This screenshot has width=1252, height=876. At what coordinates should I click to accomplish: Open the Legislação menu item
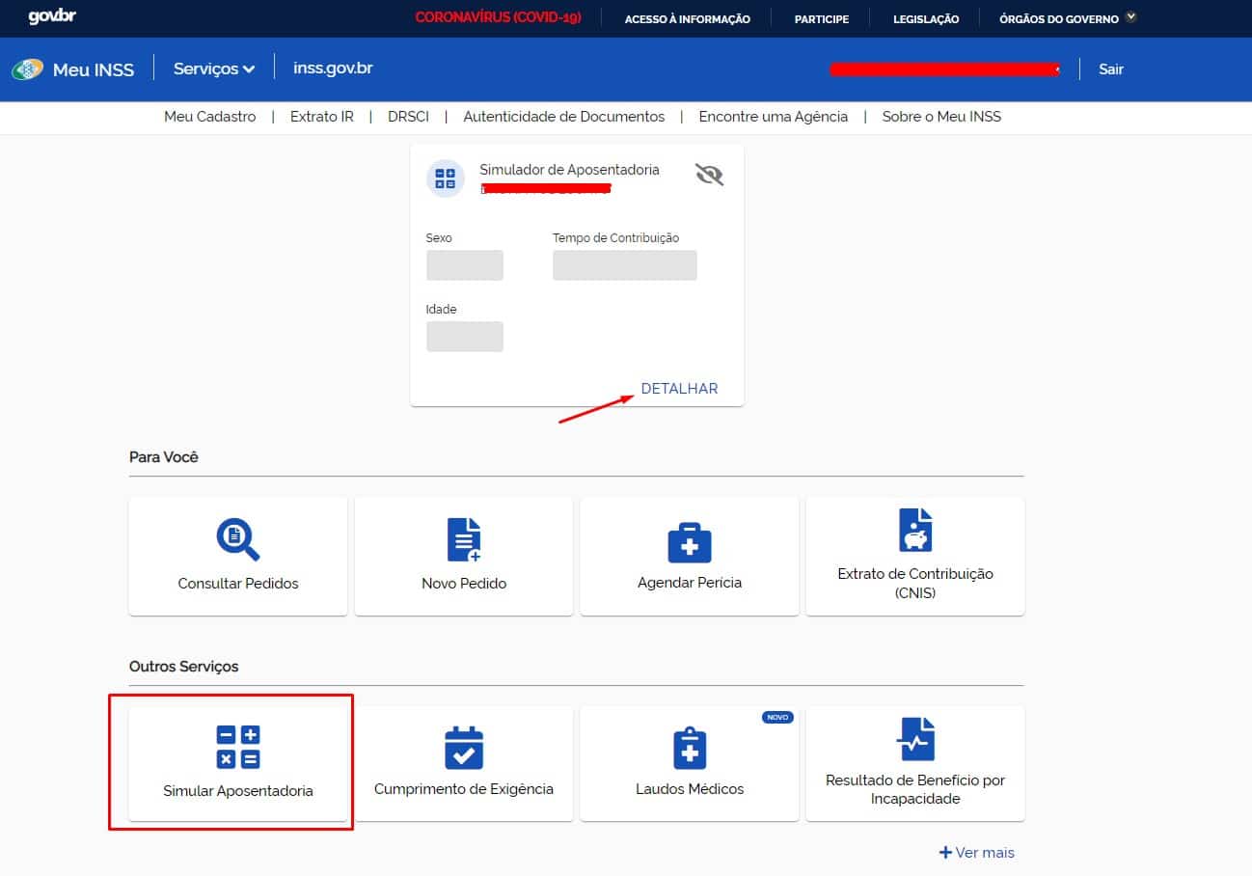pyautogui.click(x=926, y=18)
